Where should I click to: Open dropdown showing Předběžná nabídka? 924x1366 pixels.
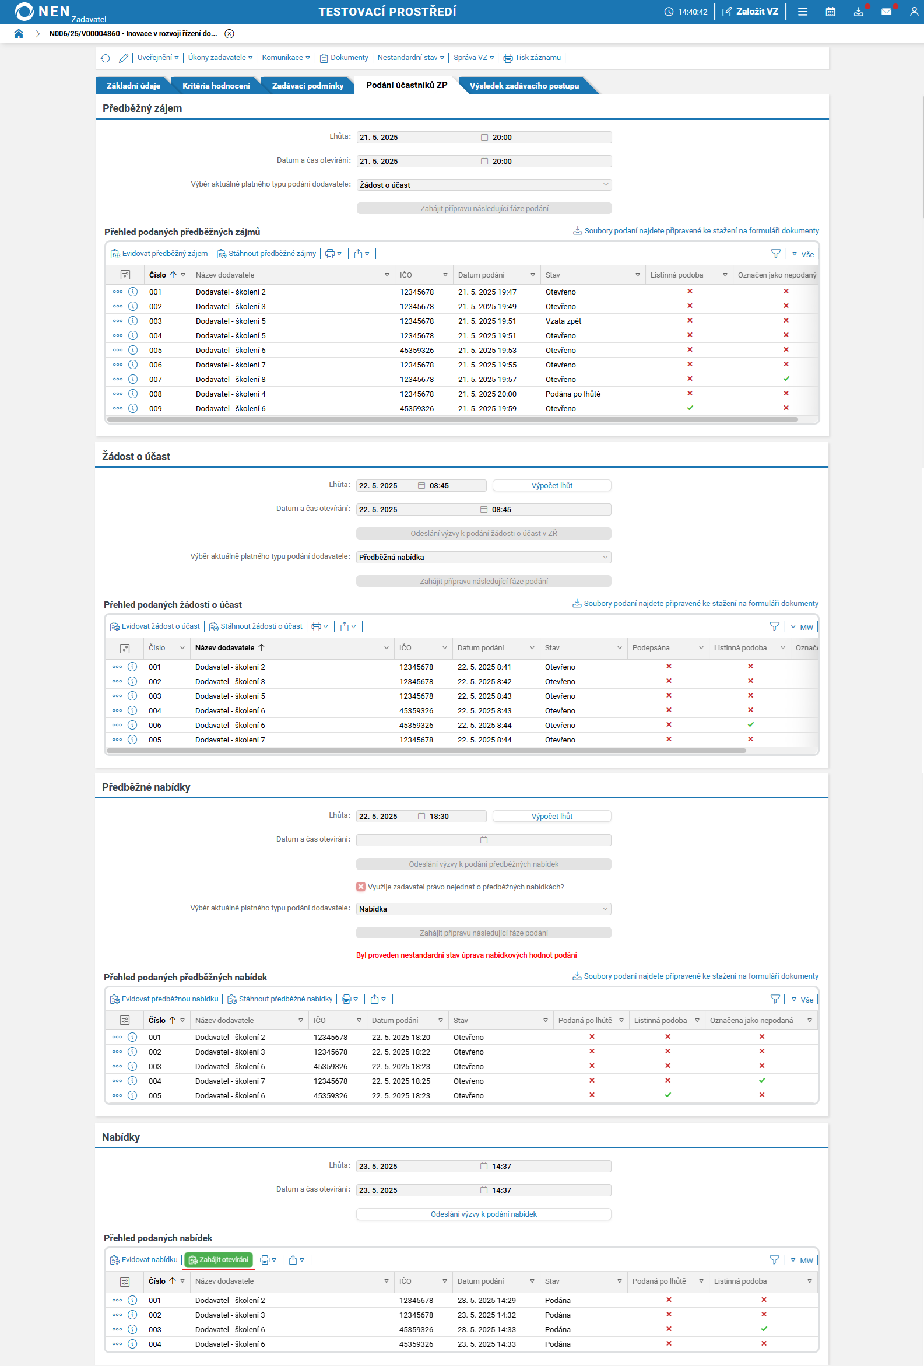pyautogui.click(x=483, y=557)
